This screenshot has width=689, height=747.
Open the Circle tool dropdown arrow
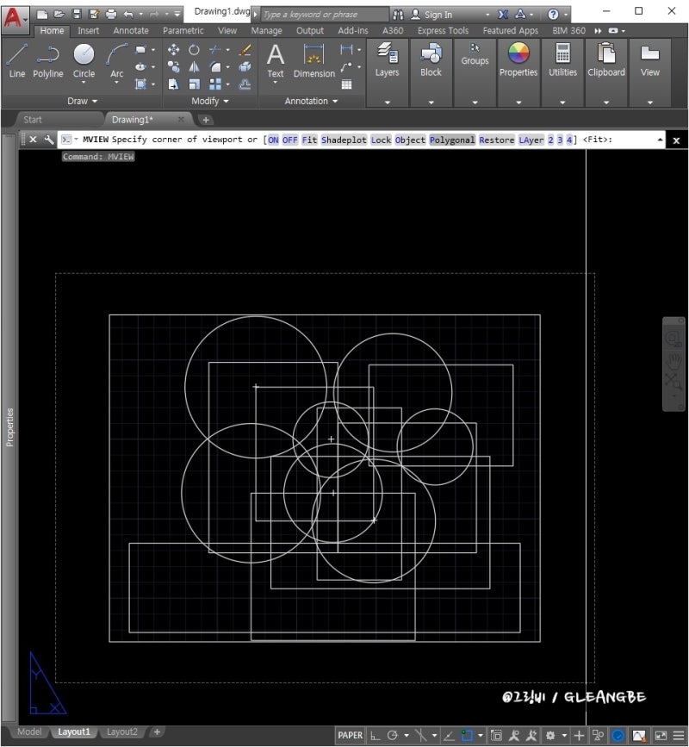[x=84, y=82]
